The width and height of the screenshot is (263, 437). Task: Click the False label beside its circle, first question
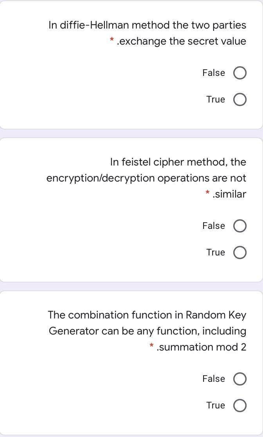213,73
